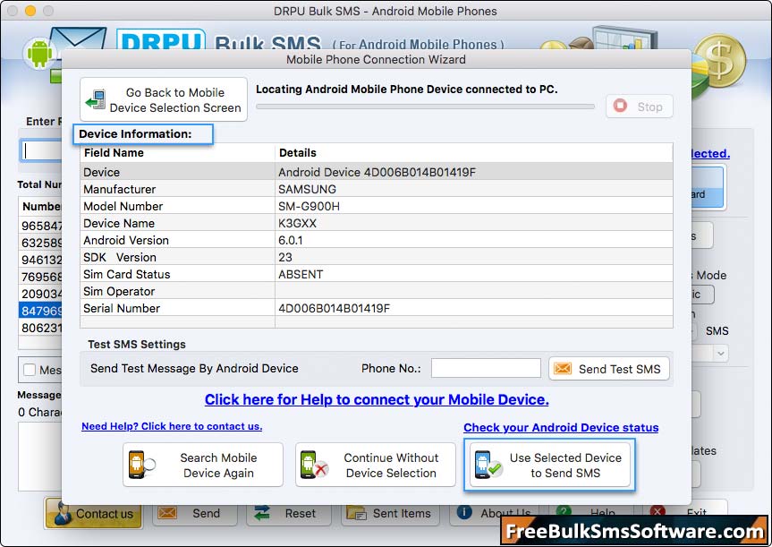Click the Send Test SMS button
Viewport: 772px width, 547px height.
pyautogui.click(x=609, y=369)
